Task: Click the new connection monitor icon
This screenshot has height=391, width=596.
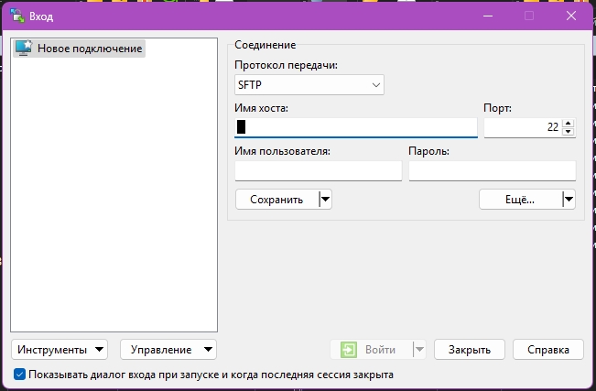Action: coord(24,49)
